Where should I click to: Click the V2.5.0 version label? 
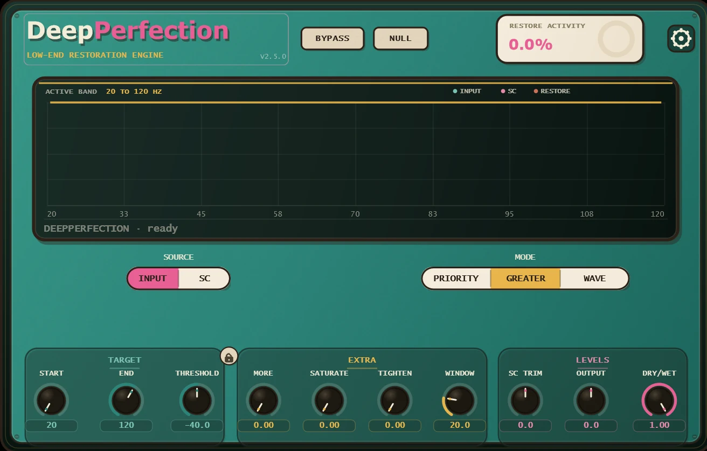273,57
